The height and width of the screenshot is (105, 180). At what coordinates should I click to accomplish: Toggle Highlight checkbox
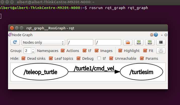[120, 50]
